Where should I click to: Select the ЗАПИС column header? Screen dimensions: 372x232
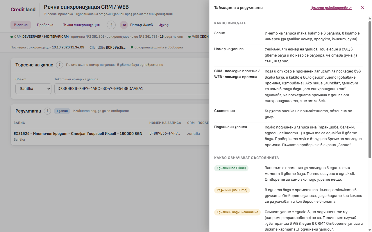[19, 123]
